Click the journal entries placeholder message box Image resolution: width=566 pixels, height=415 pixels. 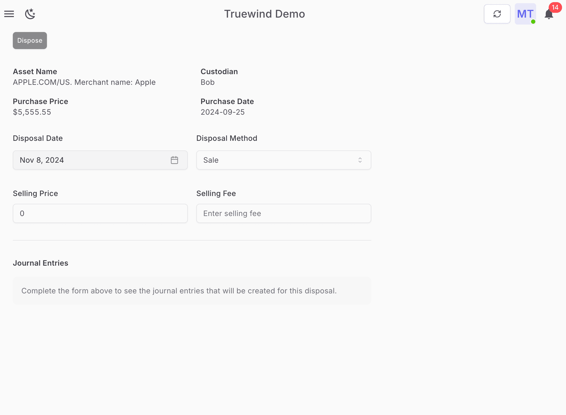coord(192,290)
